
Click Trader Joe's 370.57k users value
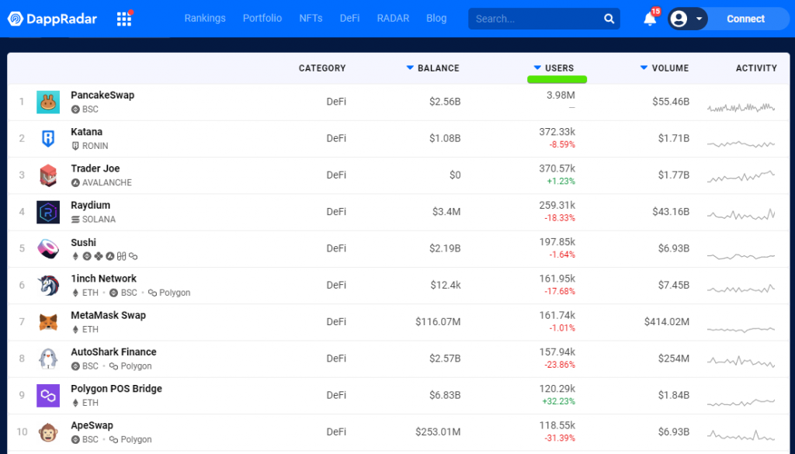pyautogui.click(x=557, y=168)
